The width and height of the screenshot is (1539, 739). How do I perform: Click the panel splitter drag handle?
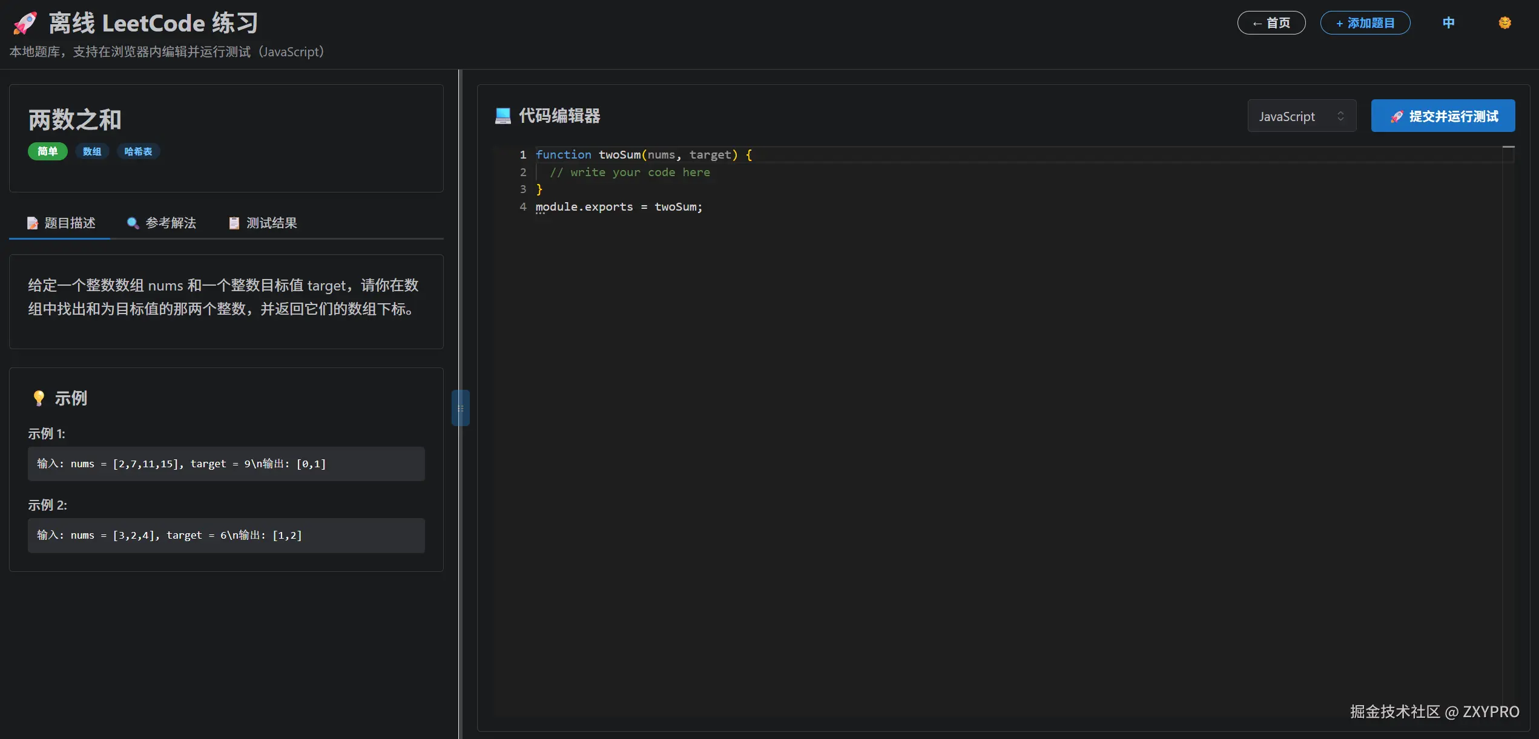click(460, 408)
